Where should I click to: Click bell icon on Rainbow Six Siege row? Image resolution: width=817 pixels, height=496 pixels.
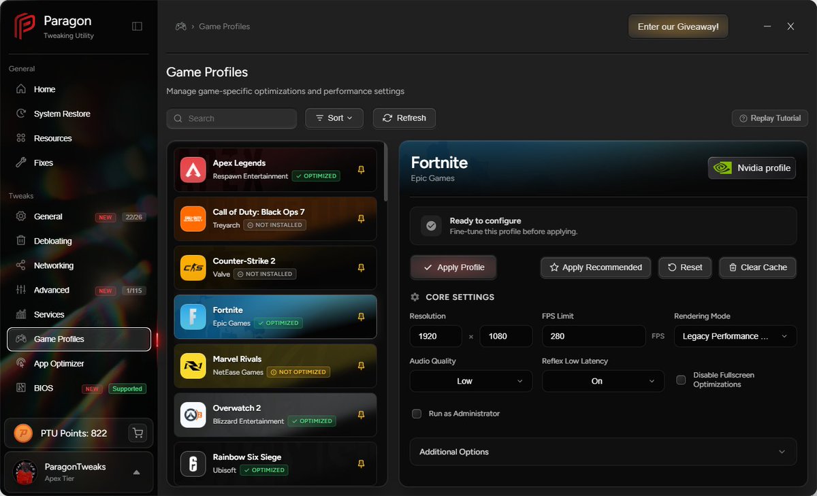point(361,464)
